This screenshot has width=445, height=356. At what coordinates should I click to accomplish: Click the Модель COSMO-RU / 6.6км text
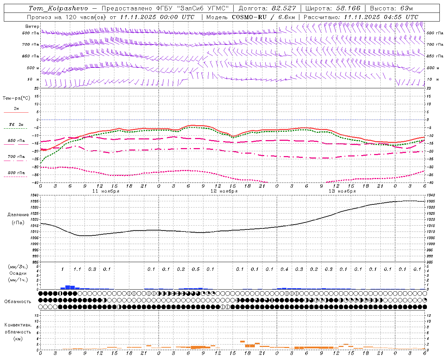pos(250,17)
